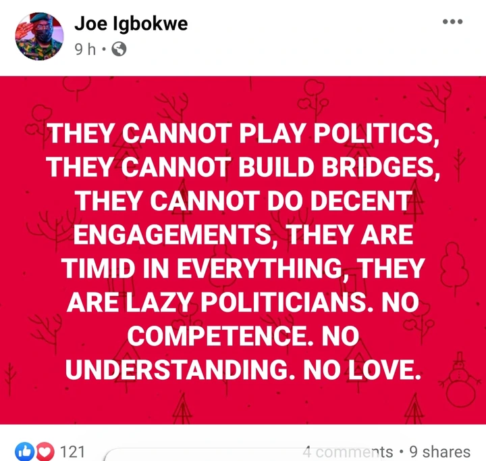Click the 9 h post timestamp
This screenshot has width=486, height=461.
click(85, 49)
